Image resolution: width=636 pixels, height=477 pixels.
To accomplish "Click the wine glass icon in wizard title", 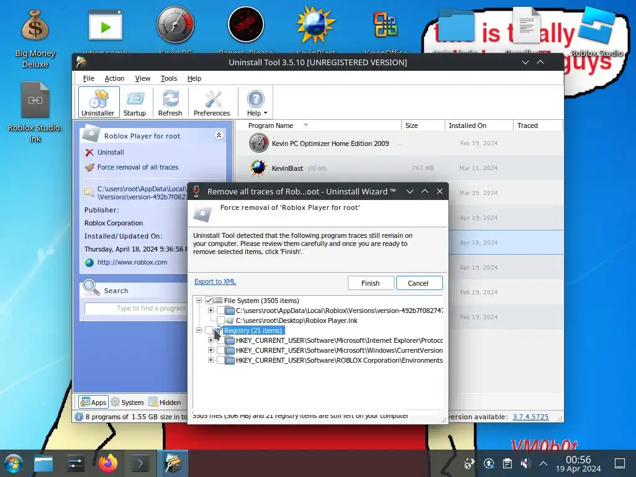I will (x=196, y=191).
